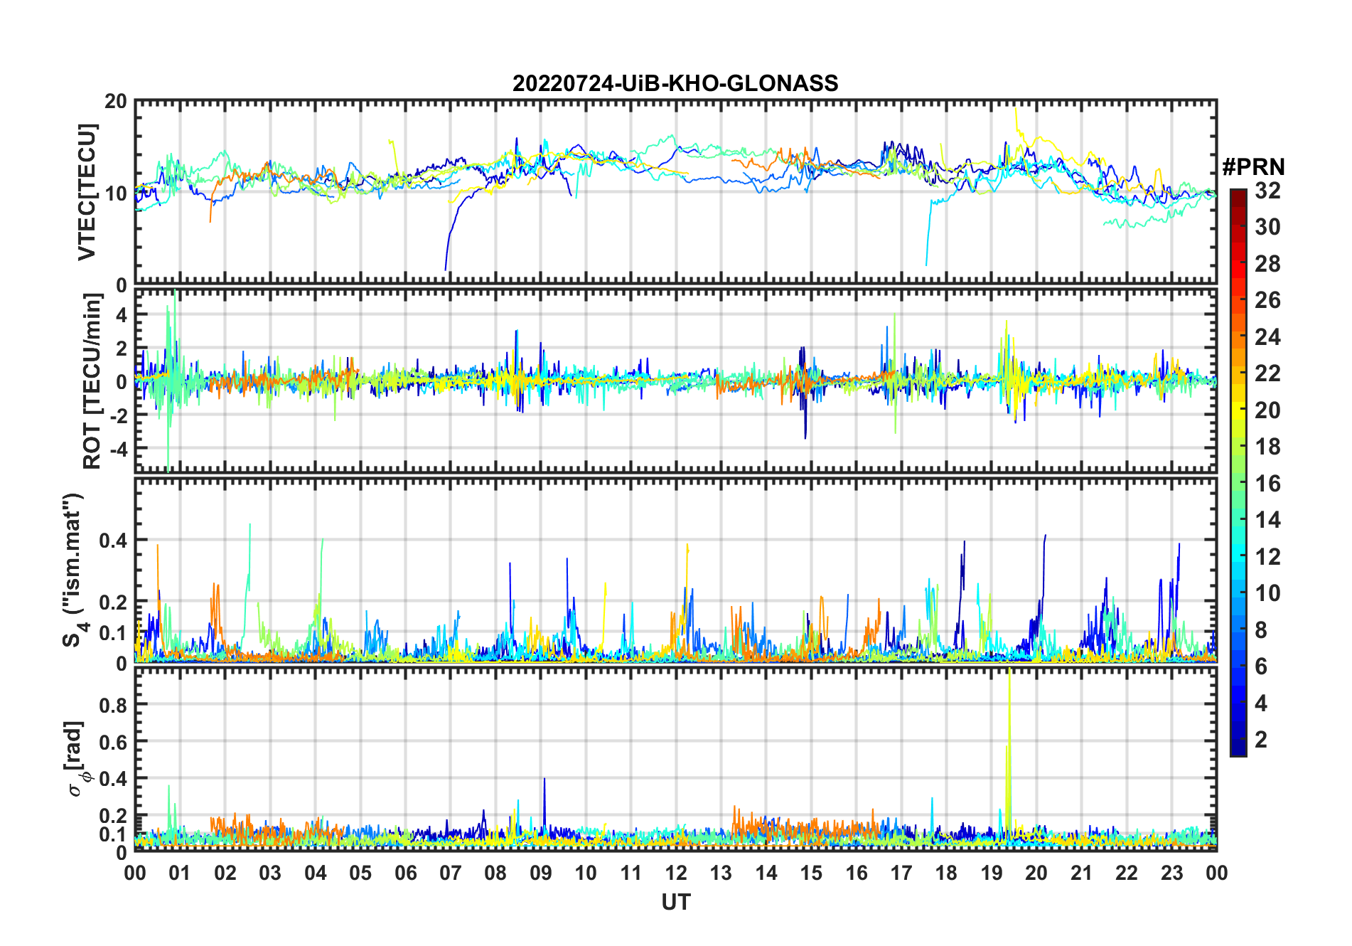Click the 10 tick on VTEC axis
Image resolution: width=1352 pixels, height=946 pixels.
(x=116, y=193)
